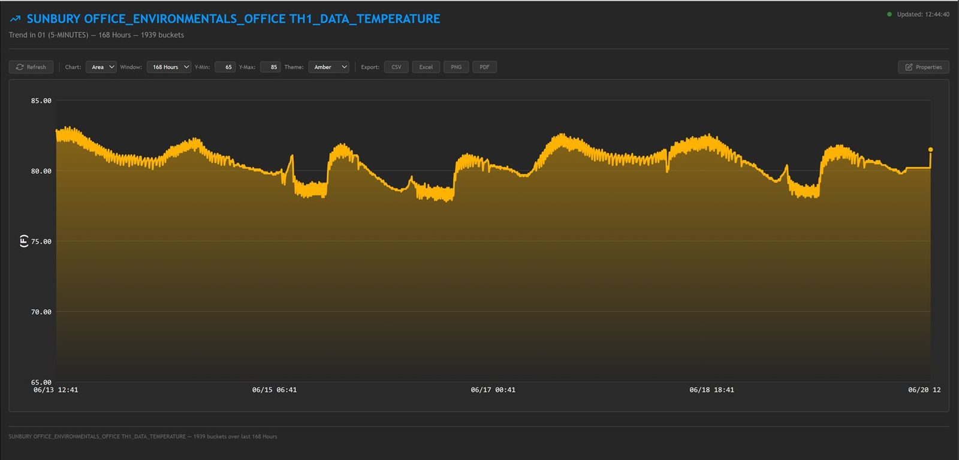959x460 pixels.
Task: Export the chart as PDF
Action: 484,67
